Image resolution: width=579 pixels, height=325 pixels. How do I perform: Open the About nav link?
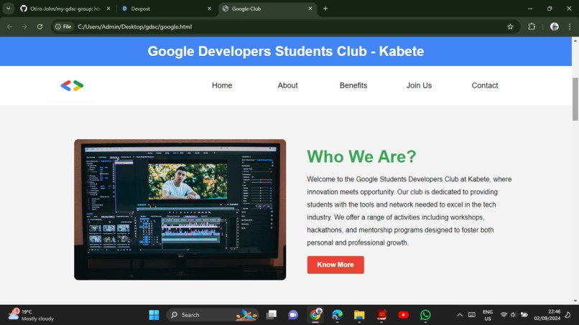coord(287,85)
